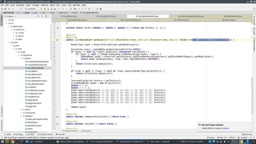Screen dimensions: 256x144
Task: Toggle the Gradle tool window stripe
Action: [254, 31]
